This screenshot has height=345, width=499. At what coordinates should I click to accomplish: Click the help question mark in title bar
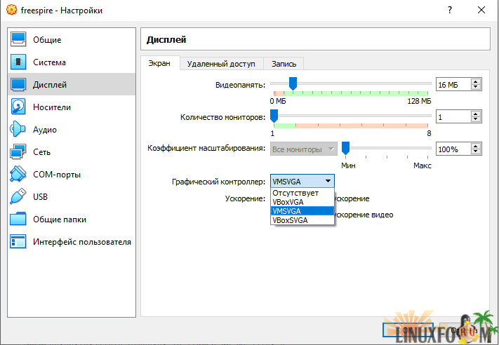[x=449, y=11]
